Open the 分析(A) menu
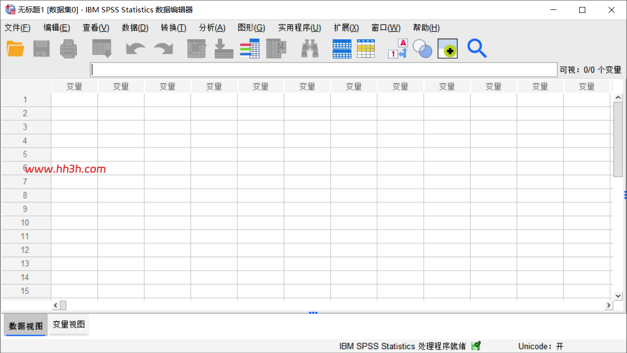This screenshot has width=627, height=353. pyautogui.click(x=212, y=28)
